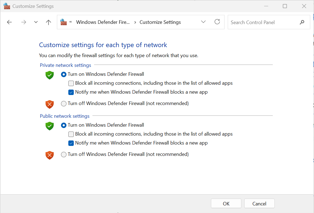The image size is (314, 213).
Task: Click the red shield under Public network
Action: (49, 155)
